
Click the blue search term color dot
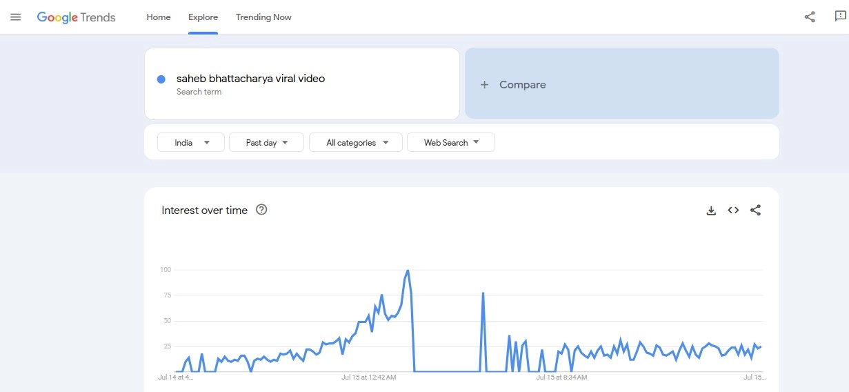(x=161, y=79)
